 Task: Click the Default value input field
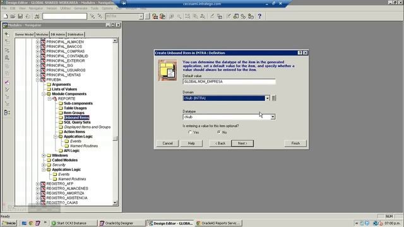[229, 81]
